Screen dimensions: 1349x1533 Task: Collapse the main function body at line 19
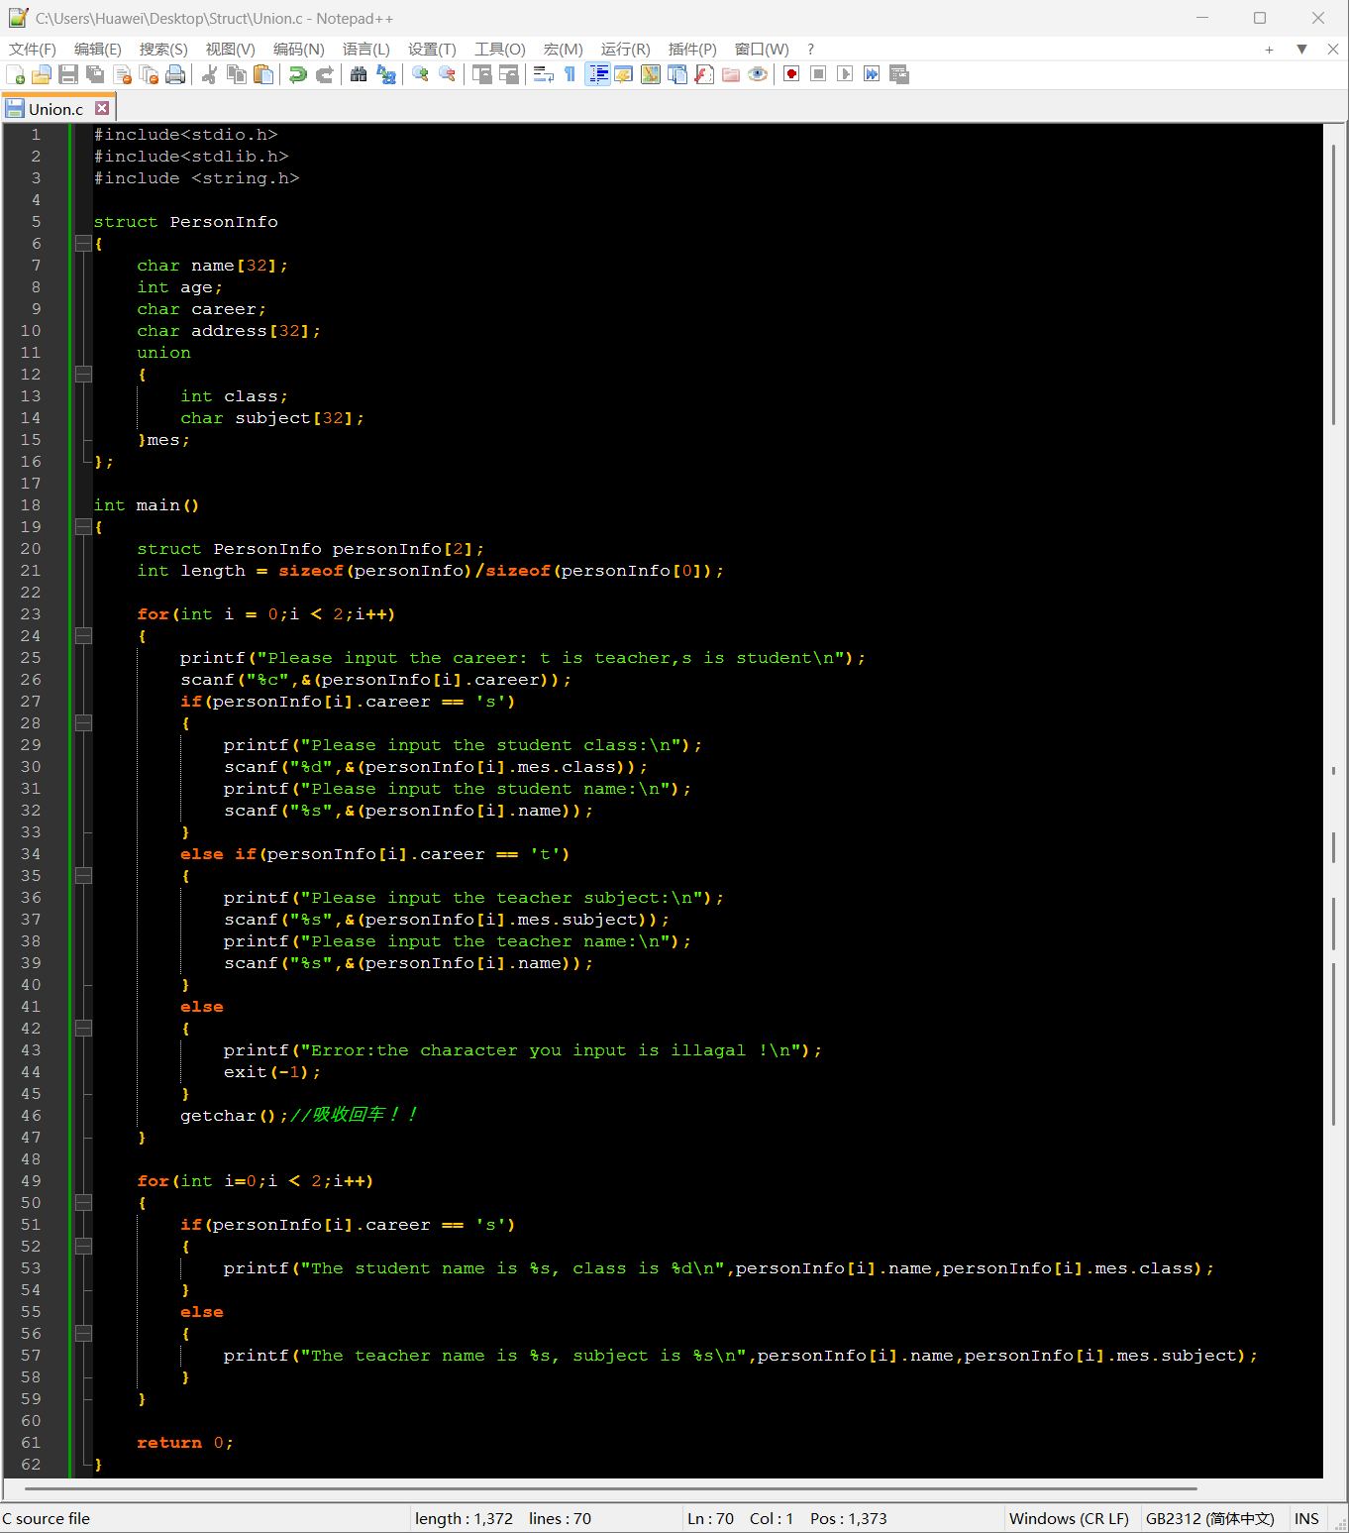pyautogui.click(x=83, y=527)
